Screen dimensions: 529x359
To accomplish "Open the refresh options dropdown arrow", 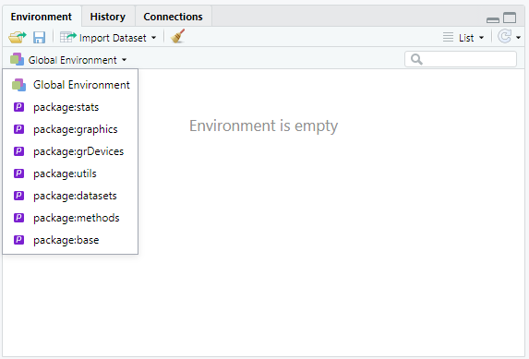I will tap(518, 38).
